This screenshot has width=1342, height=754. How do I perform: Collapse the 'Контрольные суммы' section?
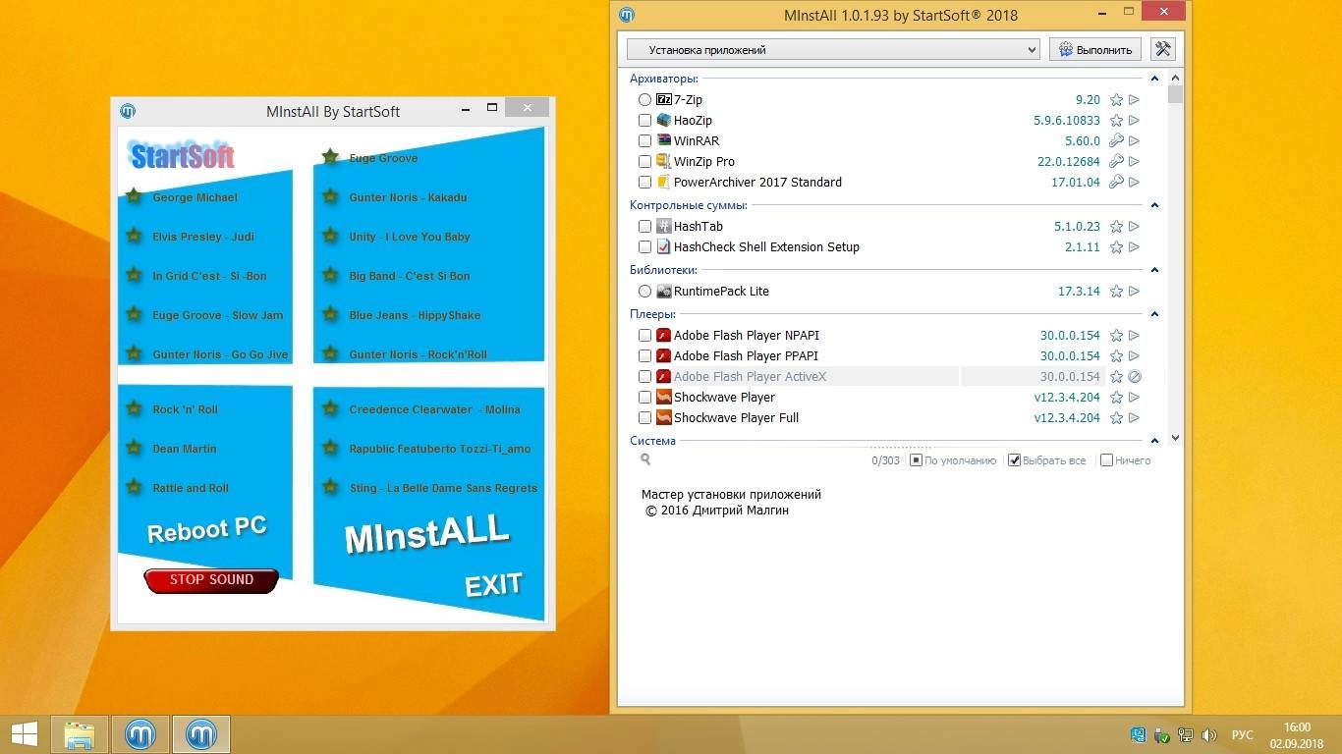click(1154, 205)
